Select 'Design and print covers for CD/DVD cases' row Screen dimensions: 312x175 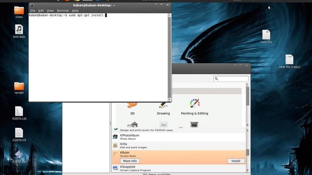coord(179,130)
